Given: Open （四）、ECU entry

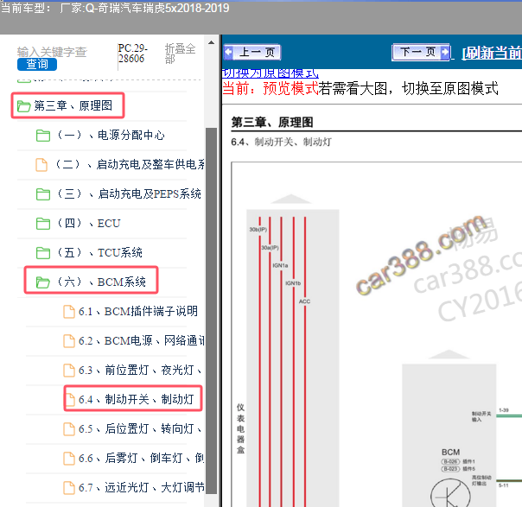Looking at the screenshot, I should point(88,223).
